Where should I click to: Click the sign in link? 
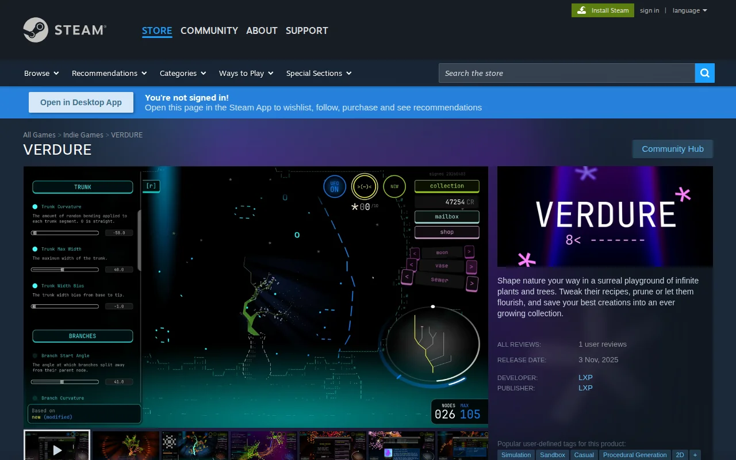[x=650, y=10]
